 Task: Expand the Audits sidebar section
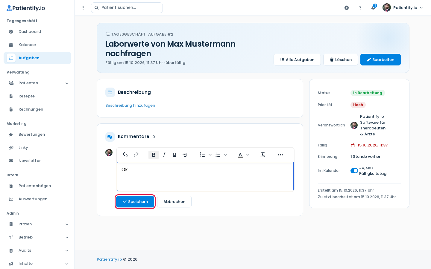coord(37,250)
